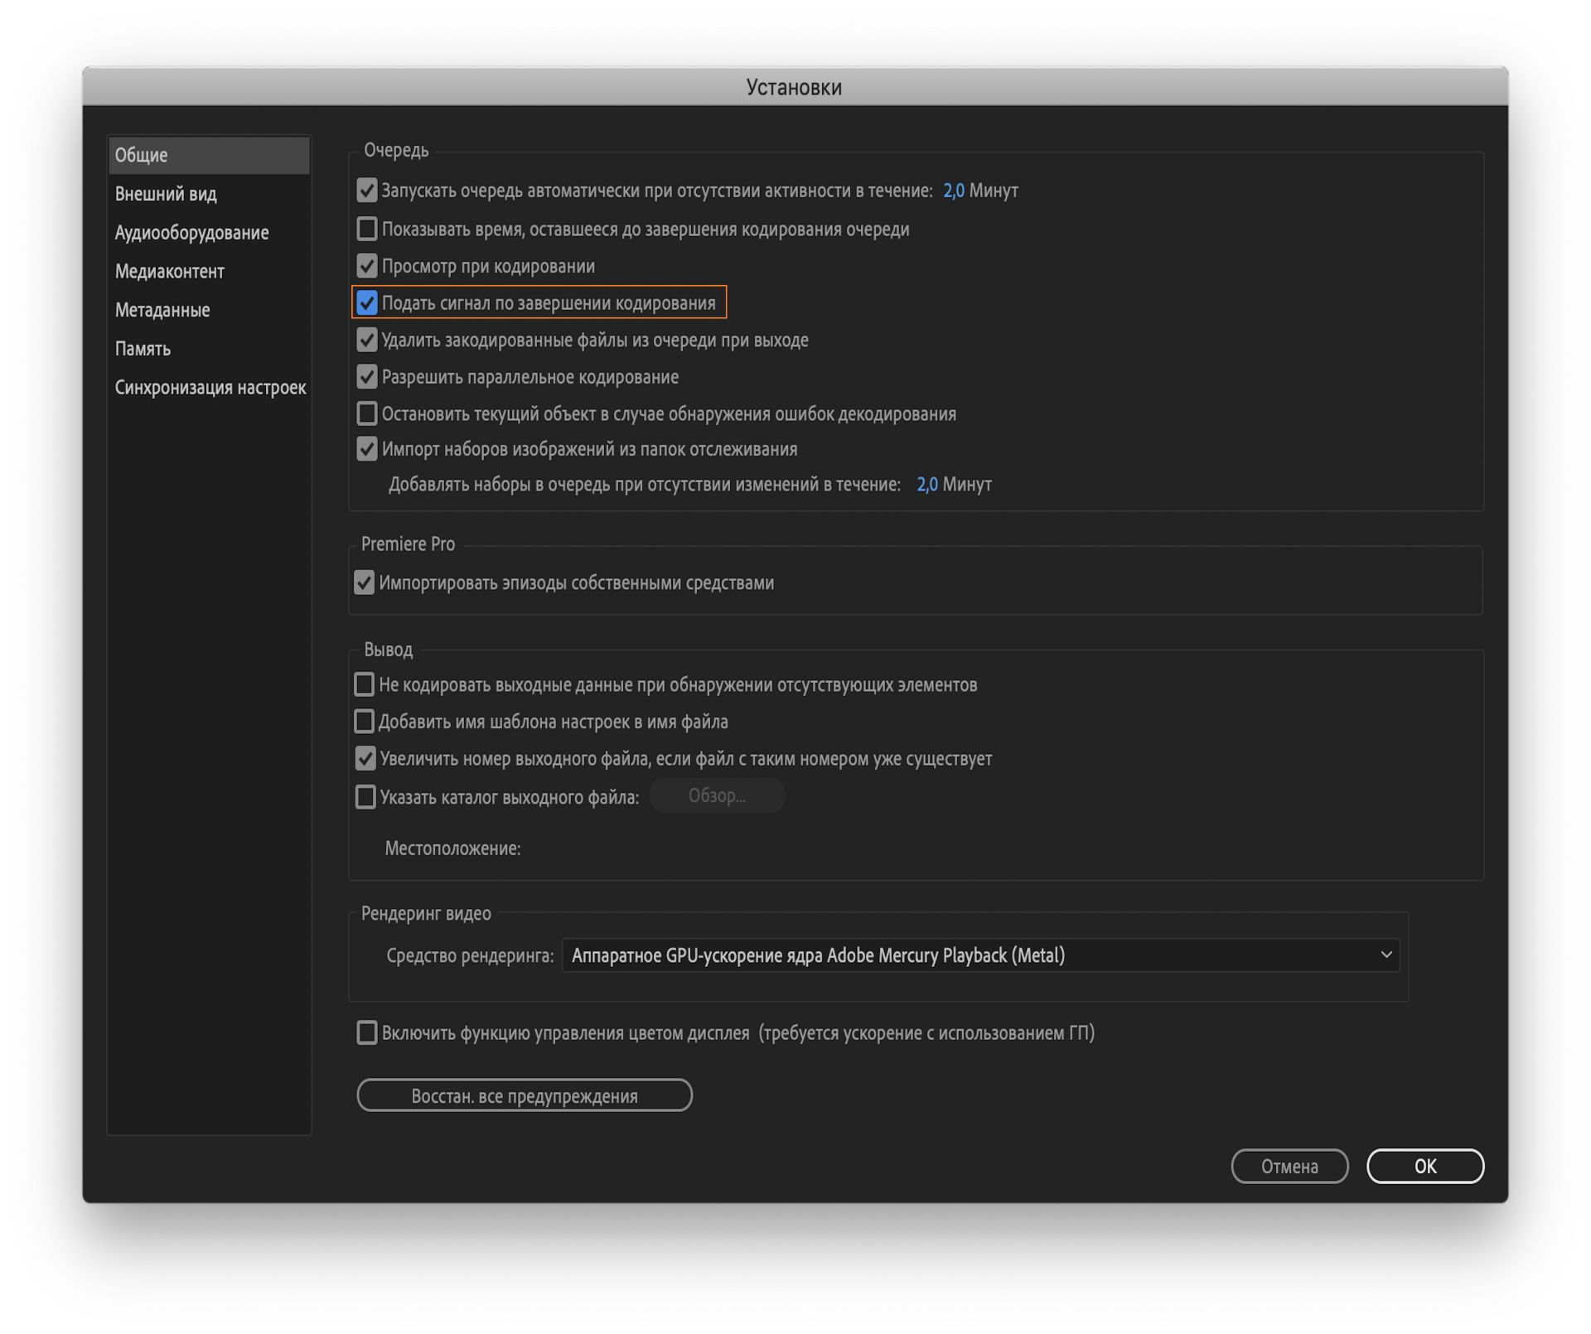Screen dimensions: 1591x1334
Task: Enable 'Добавить имя шаблона настроек' checkbox
Action: pos(364,722)
